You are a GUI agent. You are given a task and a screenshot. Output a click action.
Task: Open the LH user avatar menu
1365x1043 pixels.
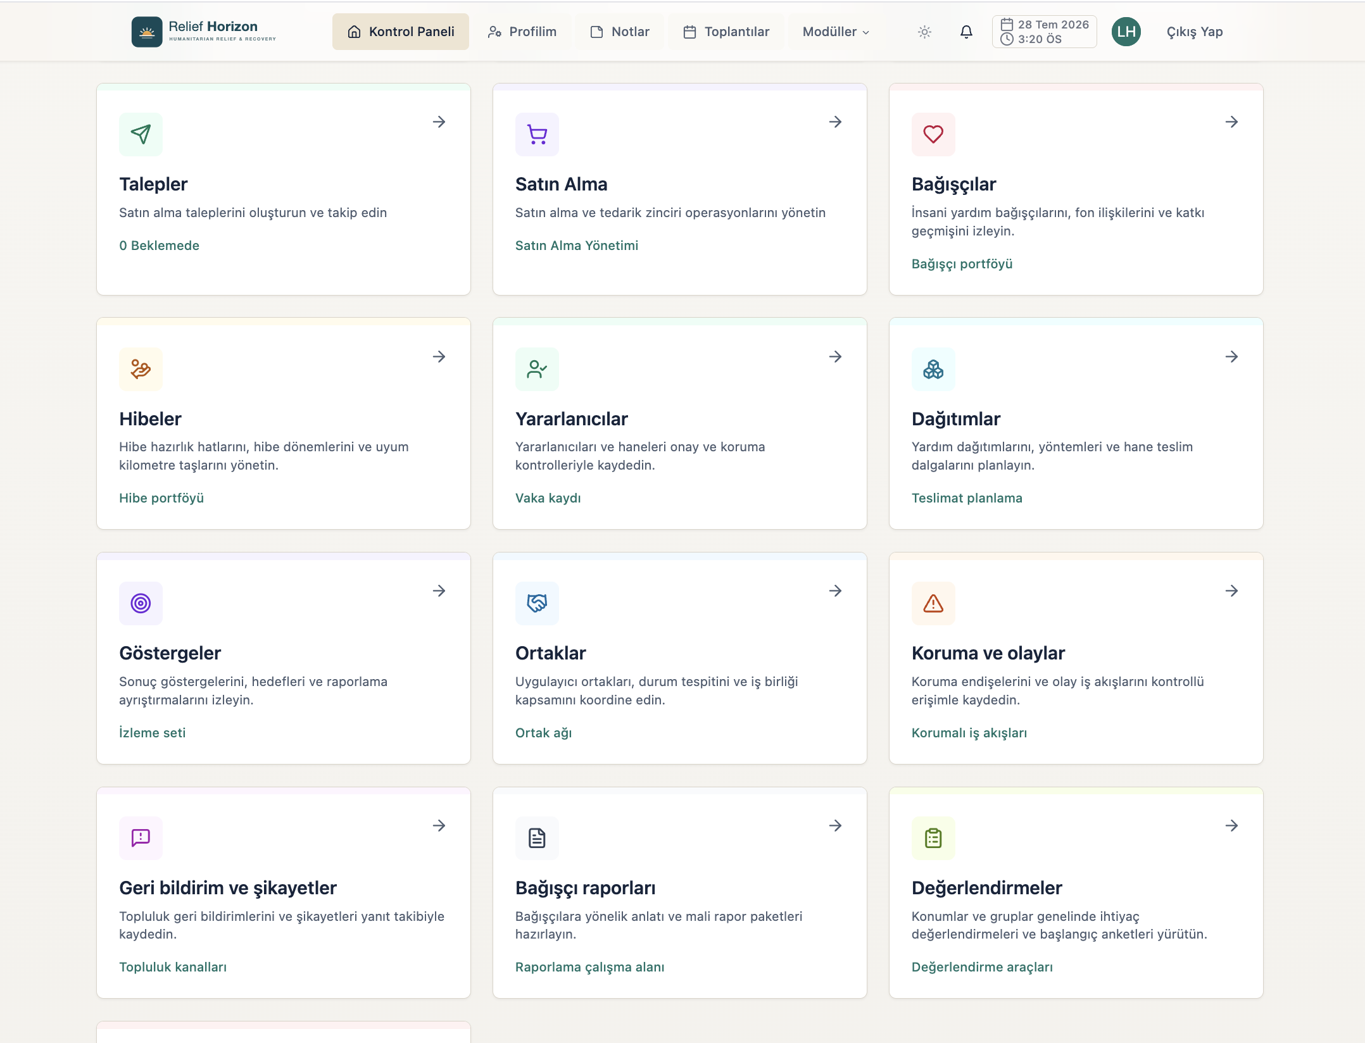tap(1126, 32)
